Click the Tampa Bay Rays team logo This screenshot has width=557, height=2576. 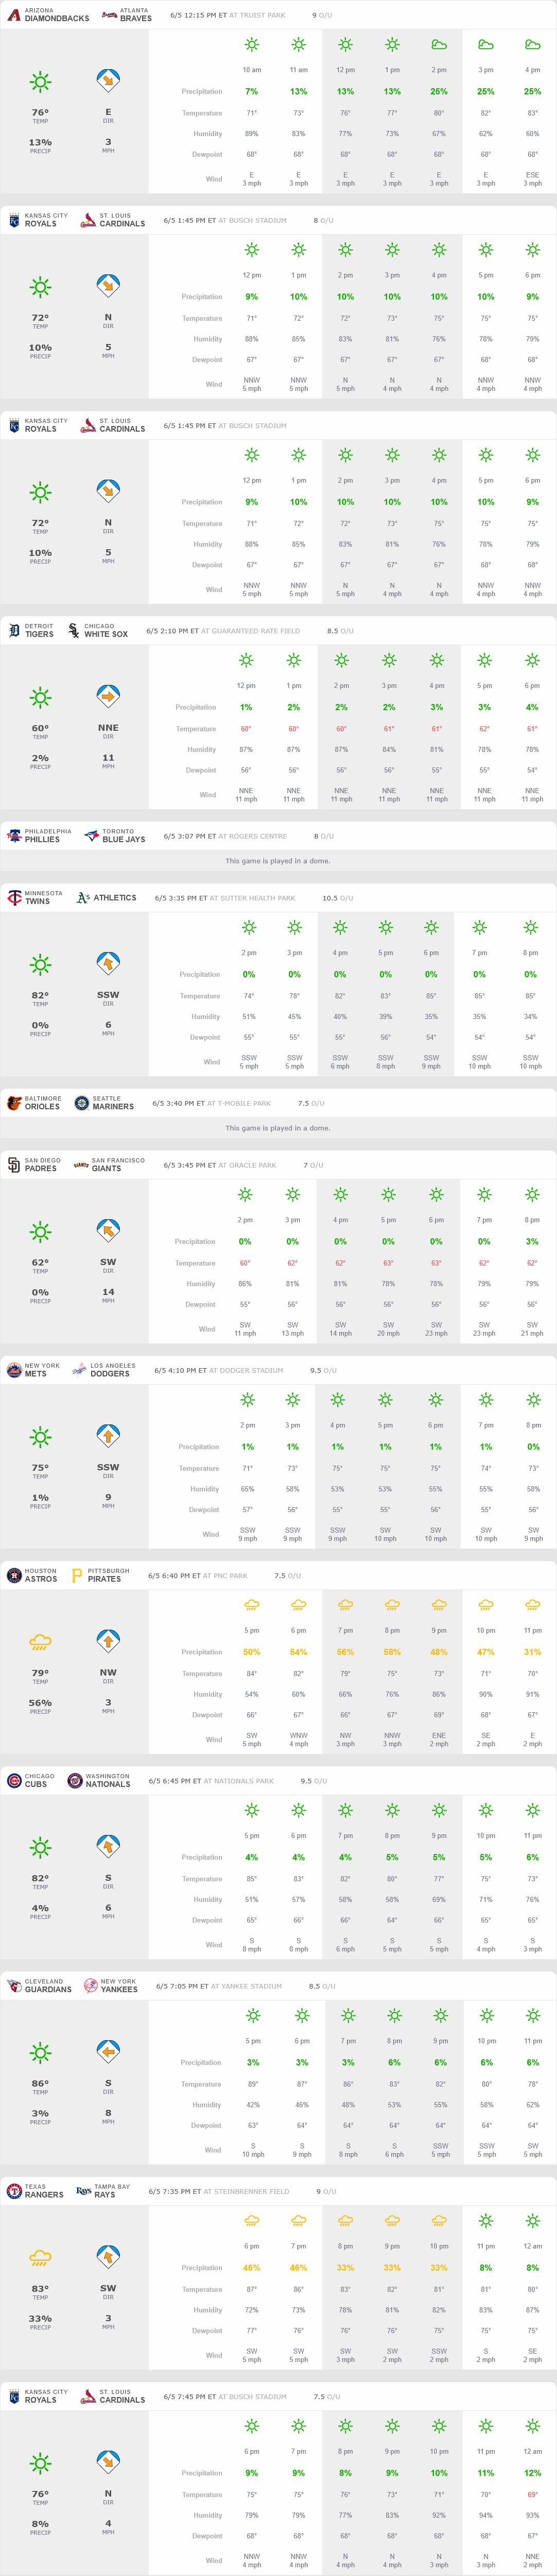pyautogui.click(x=84, y=2191)
